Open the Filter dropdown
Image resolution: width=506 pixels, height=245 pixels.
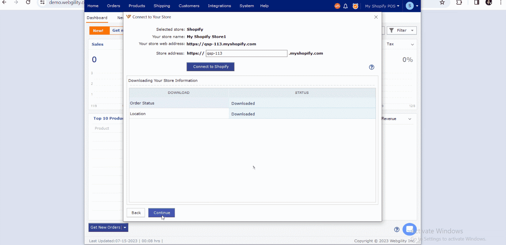pos(402,30)
